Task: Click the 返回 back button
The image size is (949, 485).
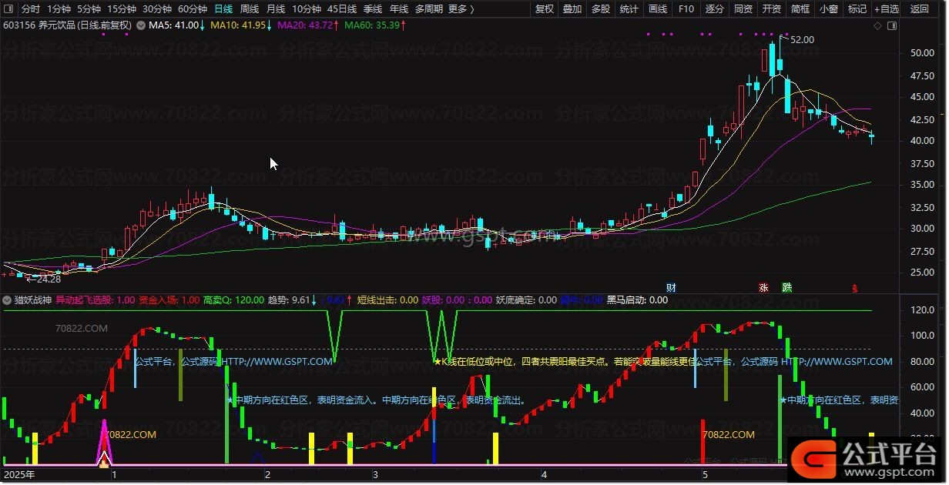Action: 920,9
